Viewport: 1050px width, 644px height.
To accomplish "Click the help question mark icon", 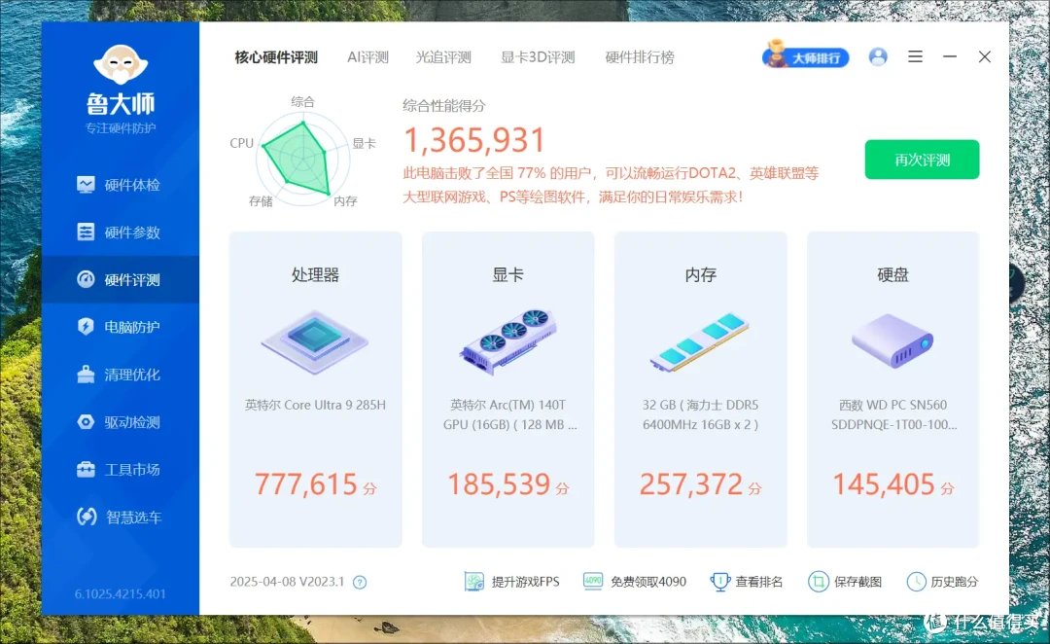I will click(x=360, y=583).
